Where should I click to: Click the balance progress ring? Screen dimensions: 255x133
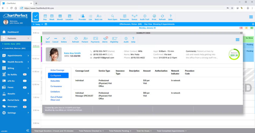(234, 55)
